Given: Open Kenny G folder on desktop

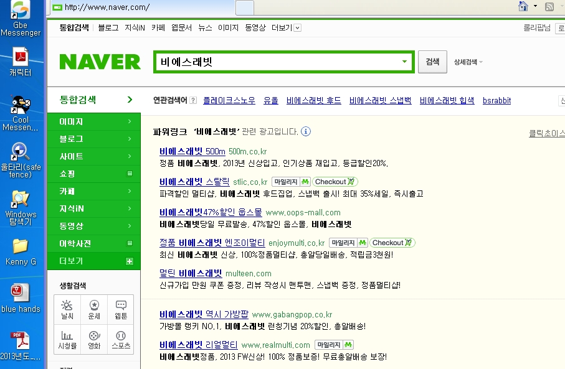Looking at the screenshot, I should click(21, 252).
